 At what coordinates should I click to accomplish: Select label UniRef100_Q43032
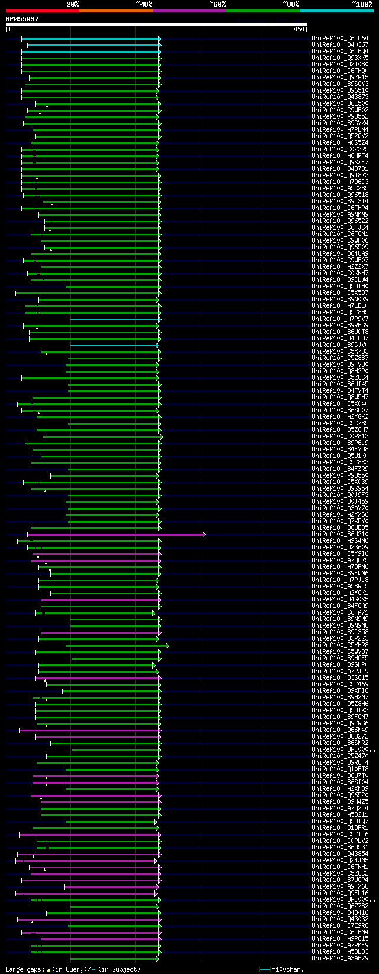point(340,919)
